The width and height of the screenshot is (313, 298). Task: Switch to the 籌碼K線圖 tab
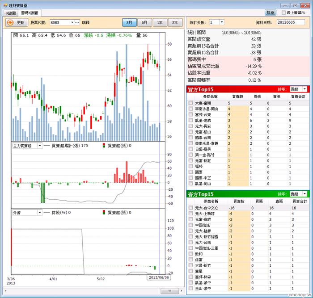tap(30, 13)
